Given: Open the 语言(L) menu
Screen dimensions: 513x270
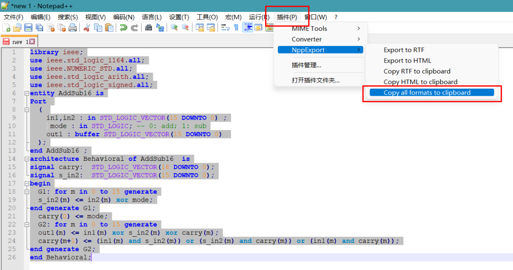Looking at the screenshot, I should pyautogui.click(x=152, y=17).
